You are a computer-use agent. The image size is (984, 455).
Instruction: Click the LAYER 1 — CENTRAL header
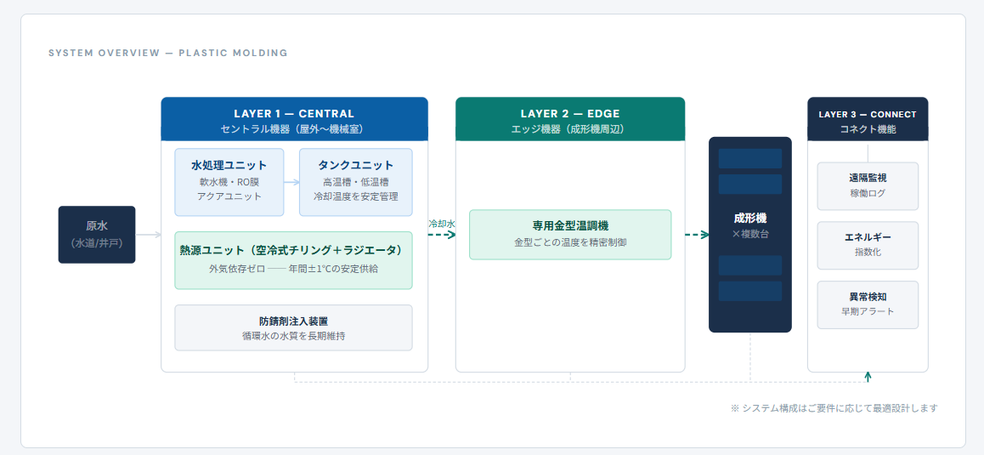(294, 119)
